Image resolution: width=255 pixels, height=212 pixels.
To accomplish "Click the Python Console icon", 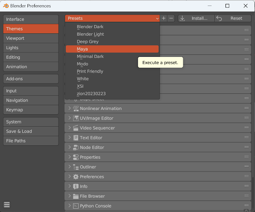I will (76, 206).
